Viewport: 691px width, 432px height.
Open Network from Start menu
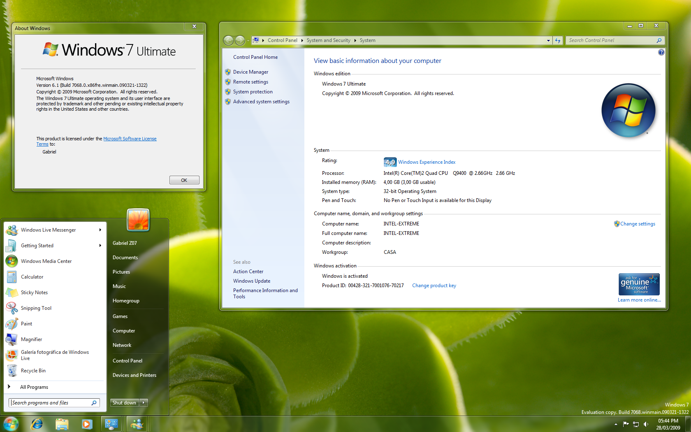pyautogui.click(x=122, y=345)
